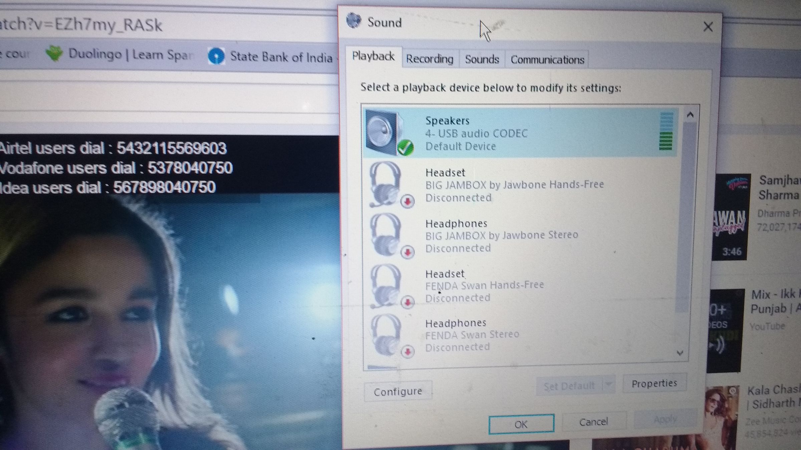The height and width of the screenshot is (450, 801).
Task: Click the Sound dialog title icon
Action: pyautogui.click(x=354, y=21)
